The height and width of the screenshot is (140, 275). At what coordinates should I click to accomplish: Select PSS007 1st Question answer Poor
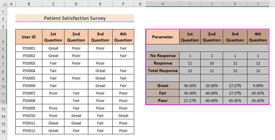[x=53, y=93]
